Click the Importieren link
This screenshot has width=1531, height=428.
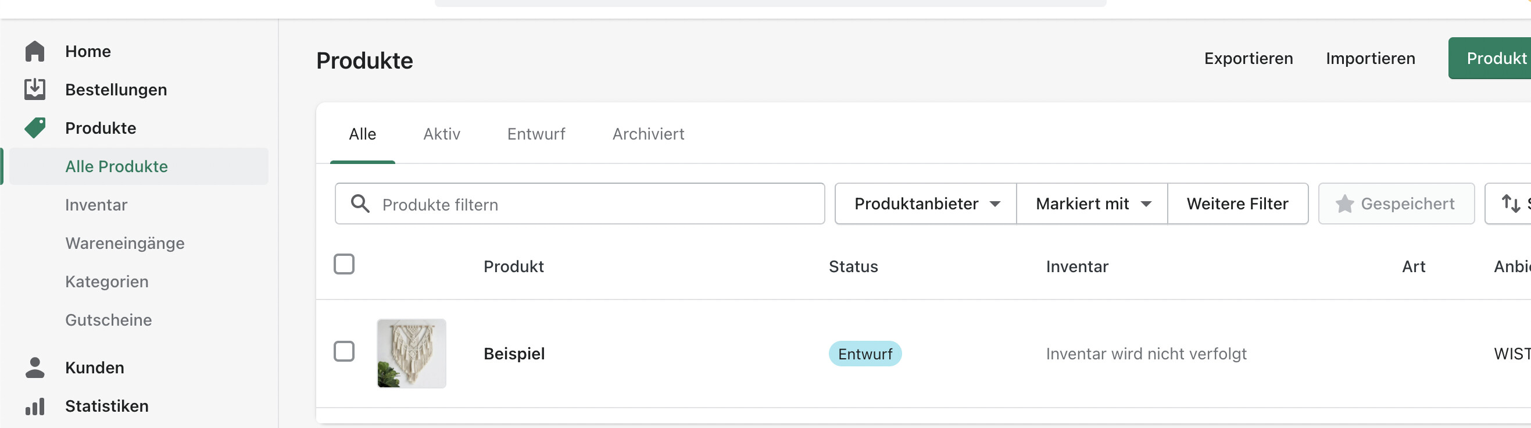click(1370, 58)
